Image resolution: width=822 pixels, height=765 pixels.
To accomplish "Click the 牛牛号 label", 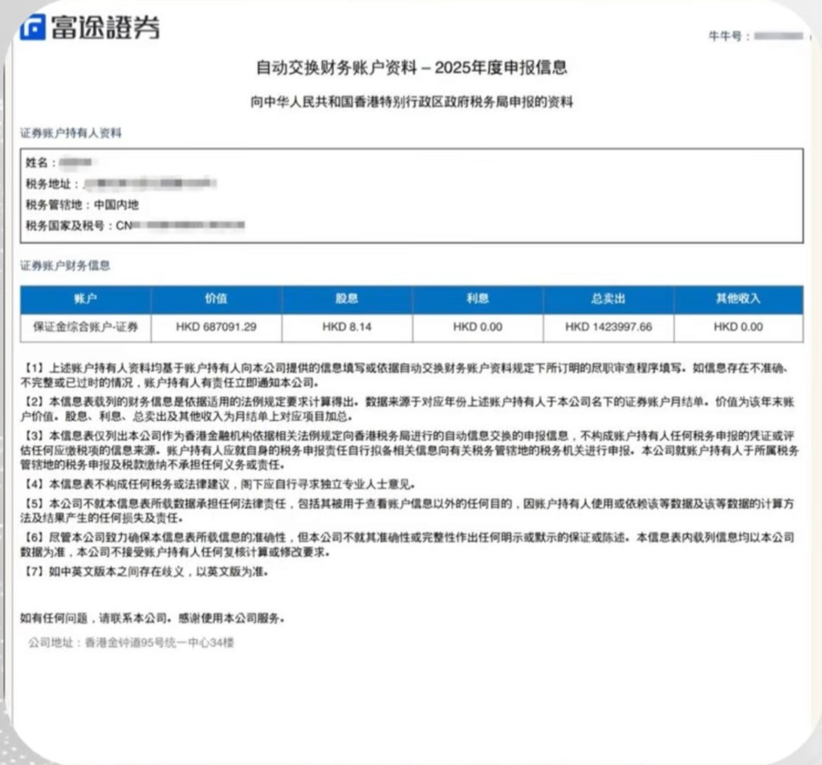I will click(x=728, y=36).
